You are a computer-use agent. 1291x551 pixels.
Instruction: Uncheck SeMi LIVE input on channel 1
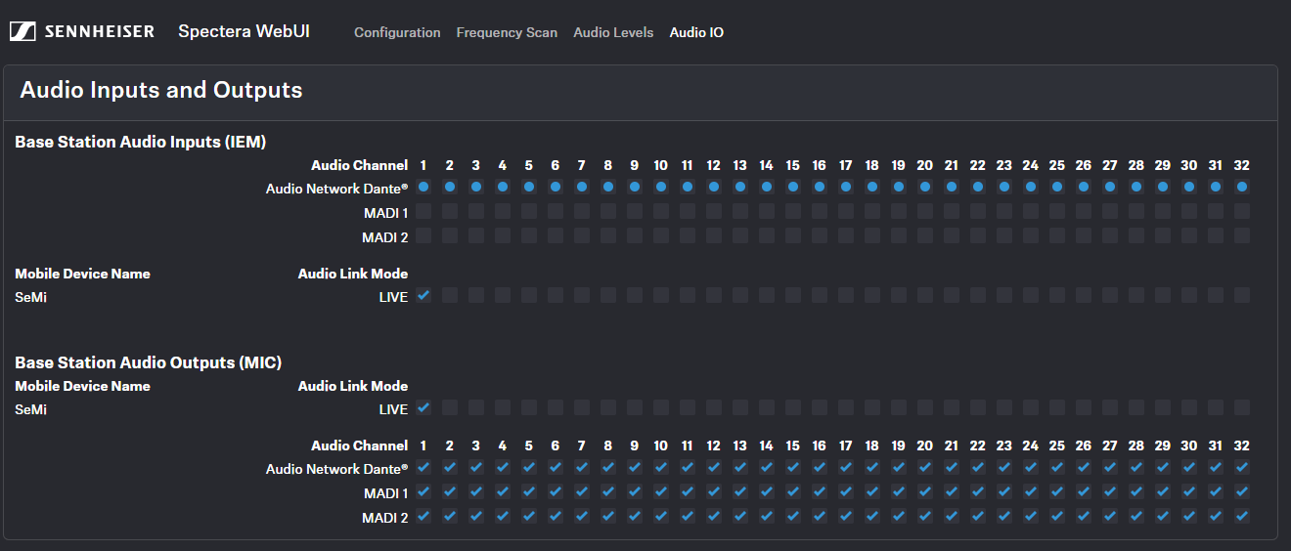(423, 295)
